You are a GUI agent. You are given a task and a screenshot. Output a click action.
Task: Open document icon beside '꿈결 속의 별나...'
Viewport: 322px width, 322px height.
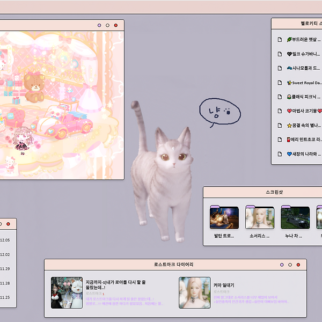[280, 125]
